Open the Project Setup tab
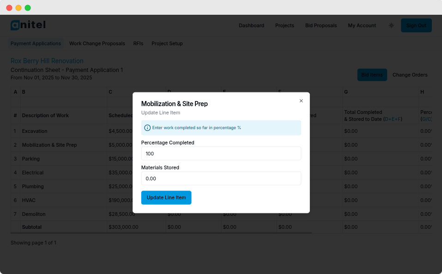Image resolution: width=442 pixels, height=274 pixels. click(167, 43)
